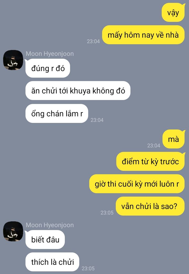Screen dimensions: 189x274
Task: Select the "thích là chửi" message bubble
Action: coord(52,262)
